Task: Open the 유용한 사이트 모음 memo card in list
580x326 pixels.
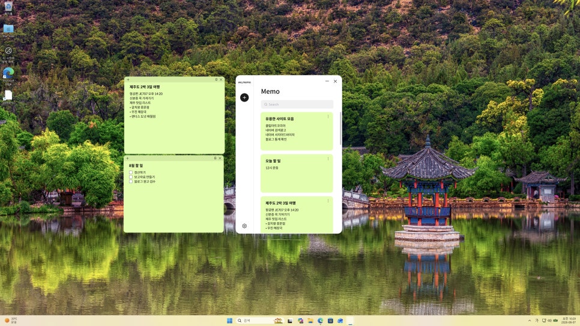Action: (297, 131)
